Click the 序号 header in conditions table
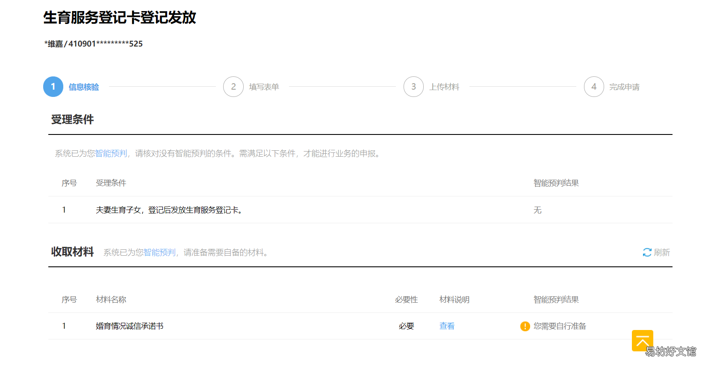This screenshot has width=708, height=365. [69, 183]
